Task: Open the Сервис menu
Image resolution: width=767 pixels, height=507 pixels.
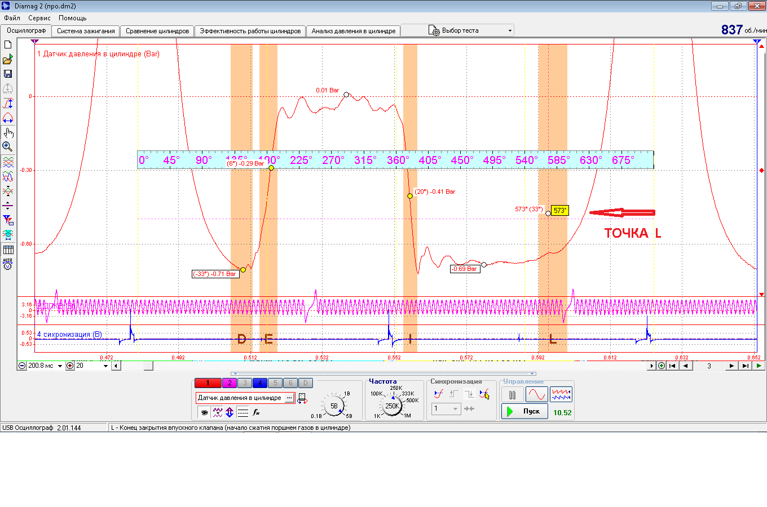Action: click(39, 18)
